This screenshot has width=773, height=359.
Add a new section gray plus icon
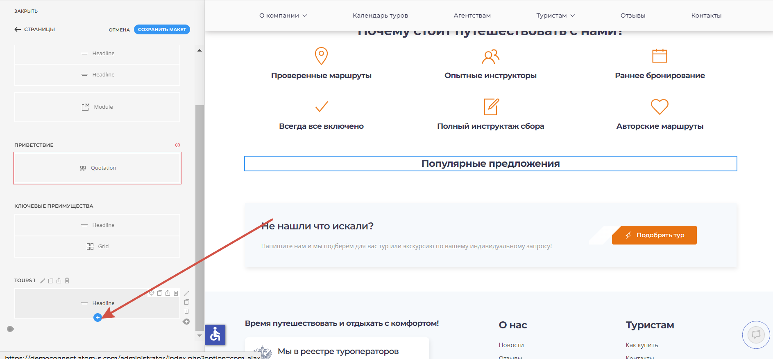[11, 329]
